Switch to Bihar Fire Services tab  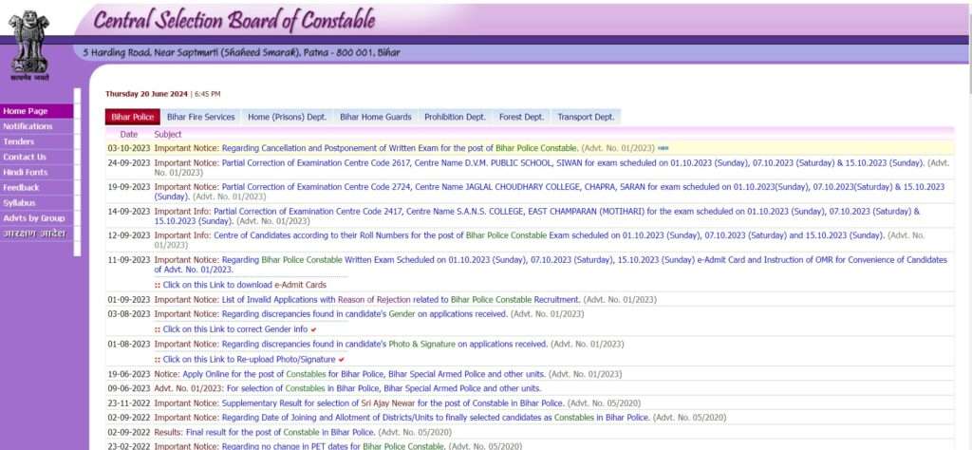pos(200,117)
